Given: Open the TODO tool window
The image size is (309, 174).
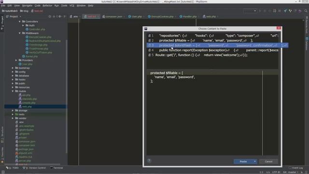Looking at the screenshot, I should tap(12, 168).
